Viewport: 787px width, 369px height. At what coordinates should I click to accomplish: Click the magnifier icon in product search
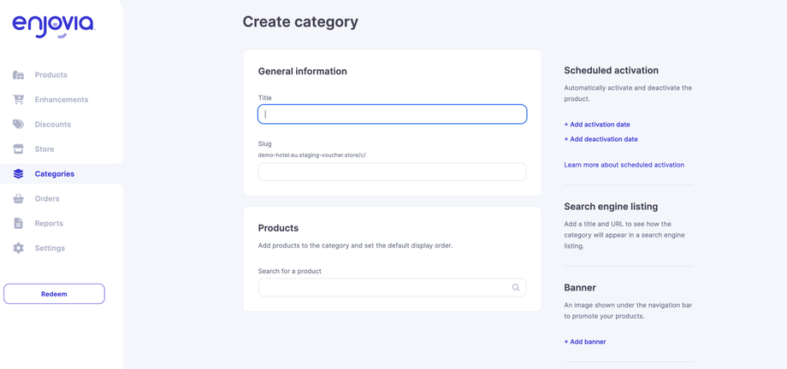pos(516,288)
